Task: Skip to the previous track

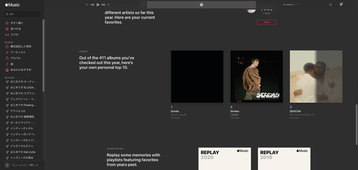Action: pyautogui.click(x=92, y=5)
